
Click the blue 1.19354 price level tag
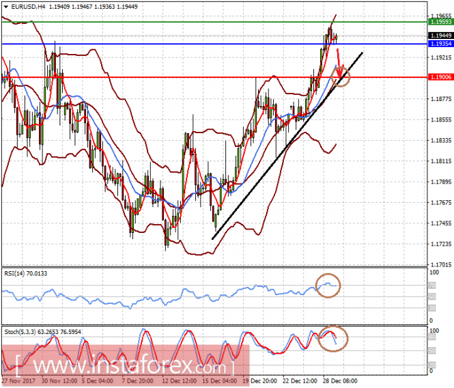[x=438, y=44]
